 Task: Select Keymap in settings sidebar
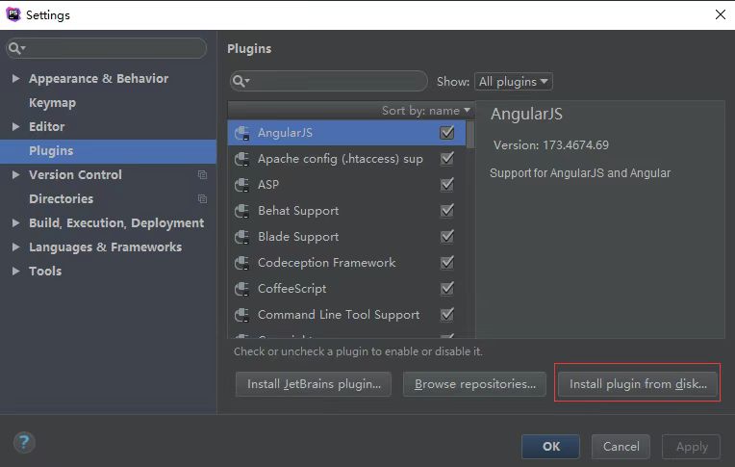(x=52, y=103)
